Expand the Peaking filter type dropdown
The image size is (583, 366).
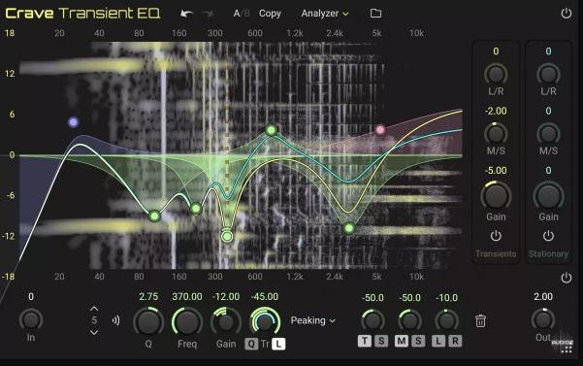[x=313, y=320]
